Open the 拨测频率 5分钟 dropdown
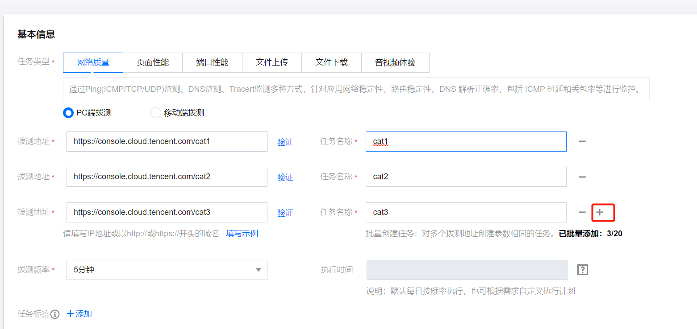697x329 pixels. coord(167,270)
